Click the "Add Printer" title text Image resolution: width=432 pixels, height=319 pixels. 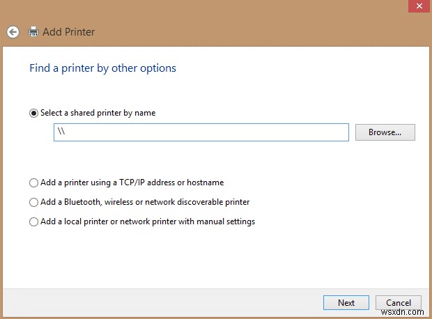coord(69,32)
